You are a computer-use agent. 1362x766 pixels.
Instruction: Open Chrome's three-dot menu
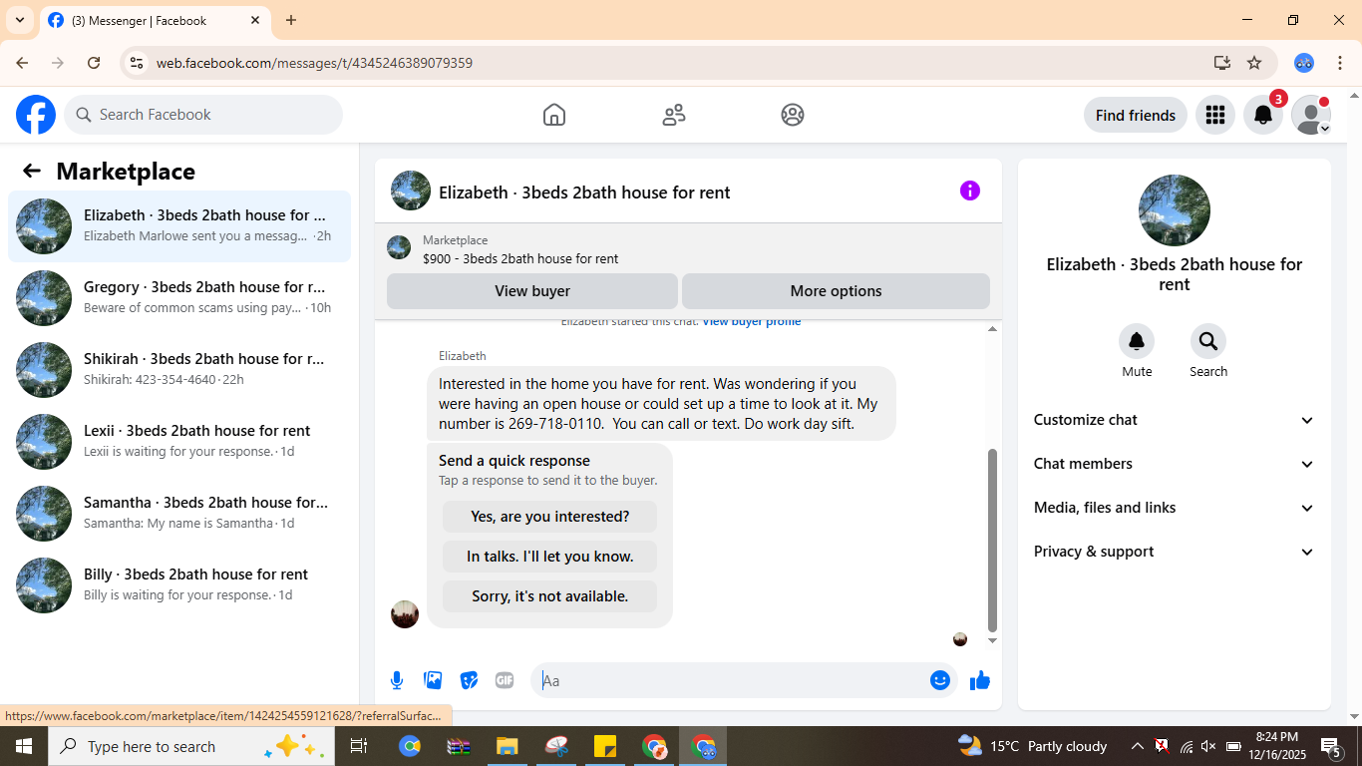[x=1340, y=63]
